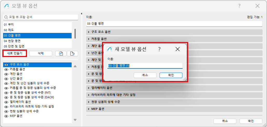Viewport: 267px width, 127px height.
Task: Click the export combination icon button
Action: click(x=73, y=53)
